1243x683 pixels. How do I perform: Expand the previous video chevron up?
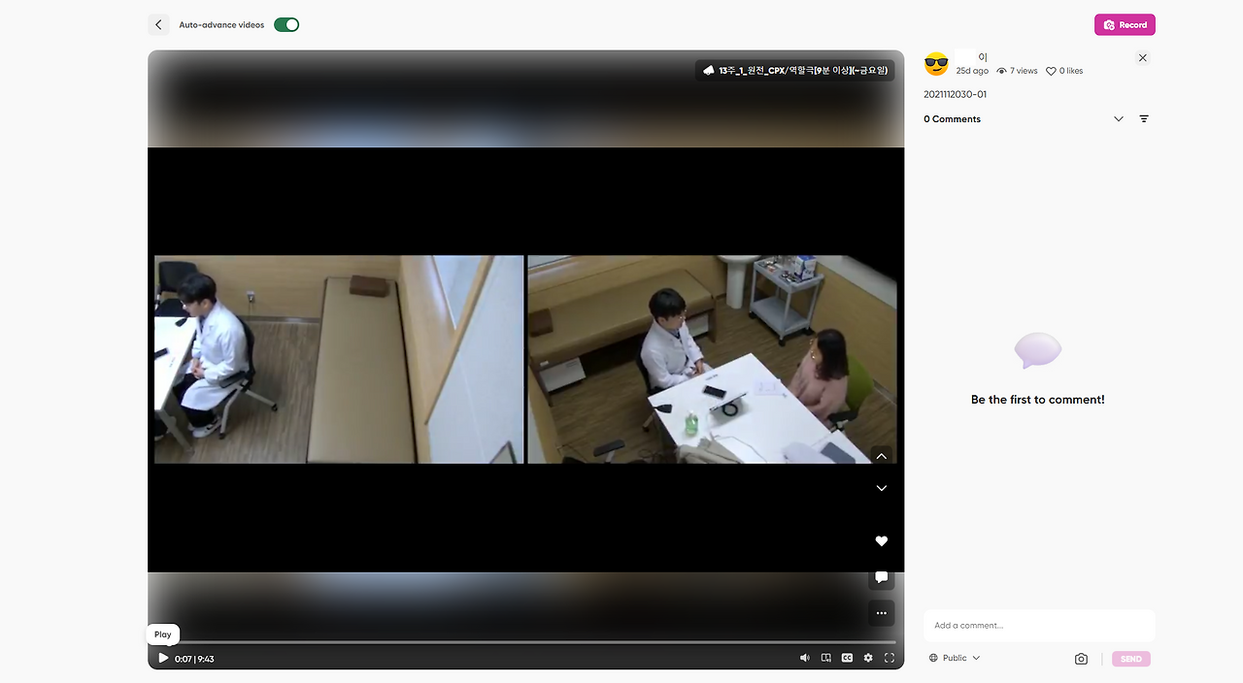coord(881,456)
